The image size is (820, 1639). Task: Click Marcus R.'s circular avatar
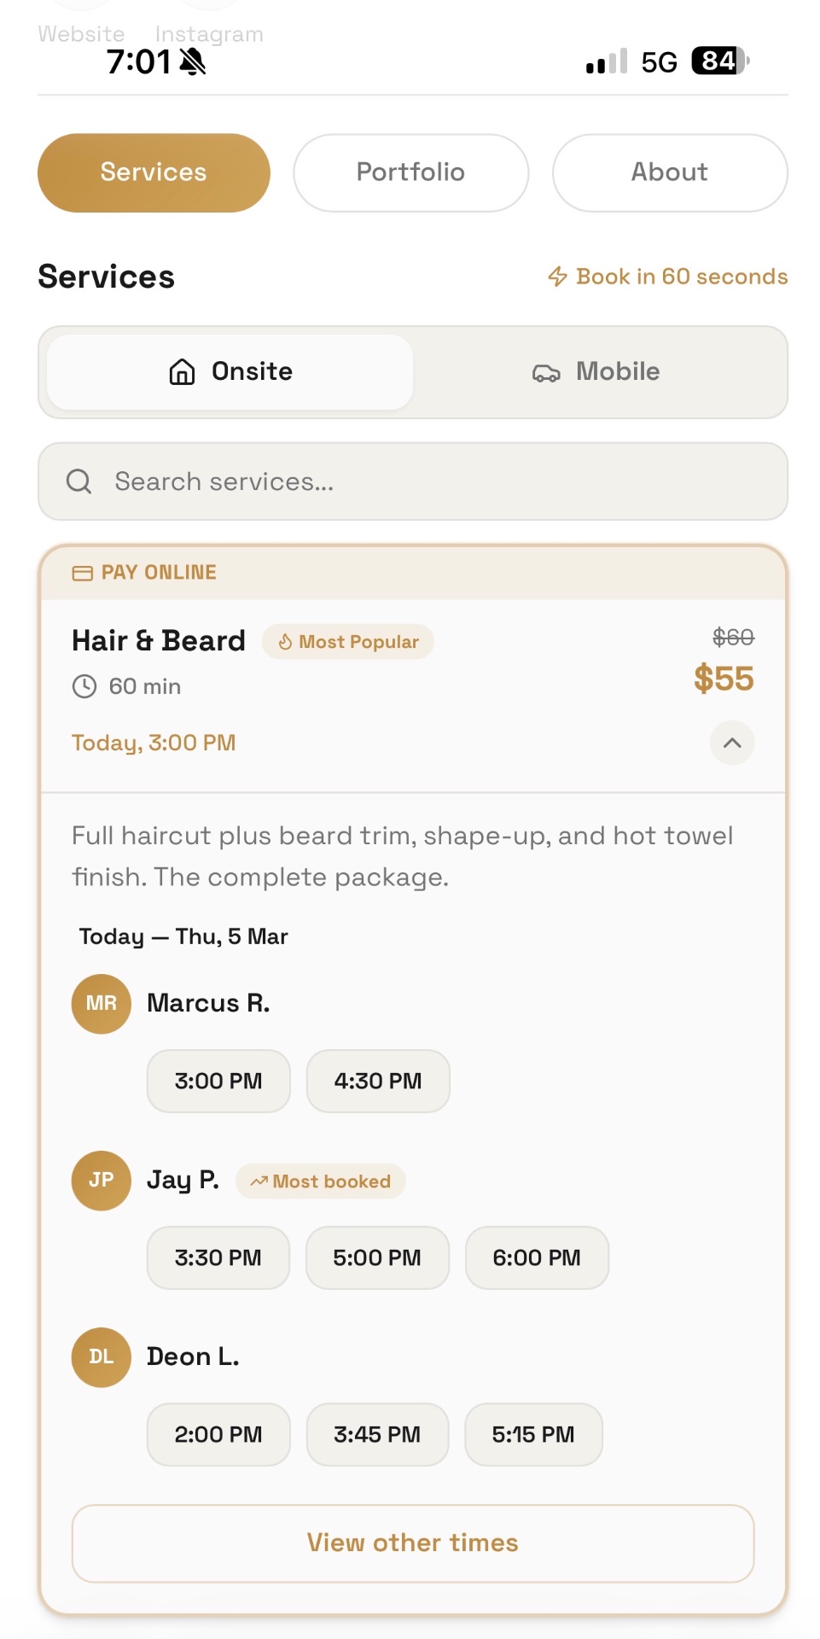click(x=100, y=1004)
